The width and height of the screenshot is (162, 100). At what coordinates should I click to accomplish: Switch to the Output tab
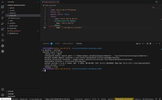(58, 44)
